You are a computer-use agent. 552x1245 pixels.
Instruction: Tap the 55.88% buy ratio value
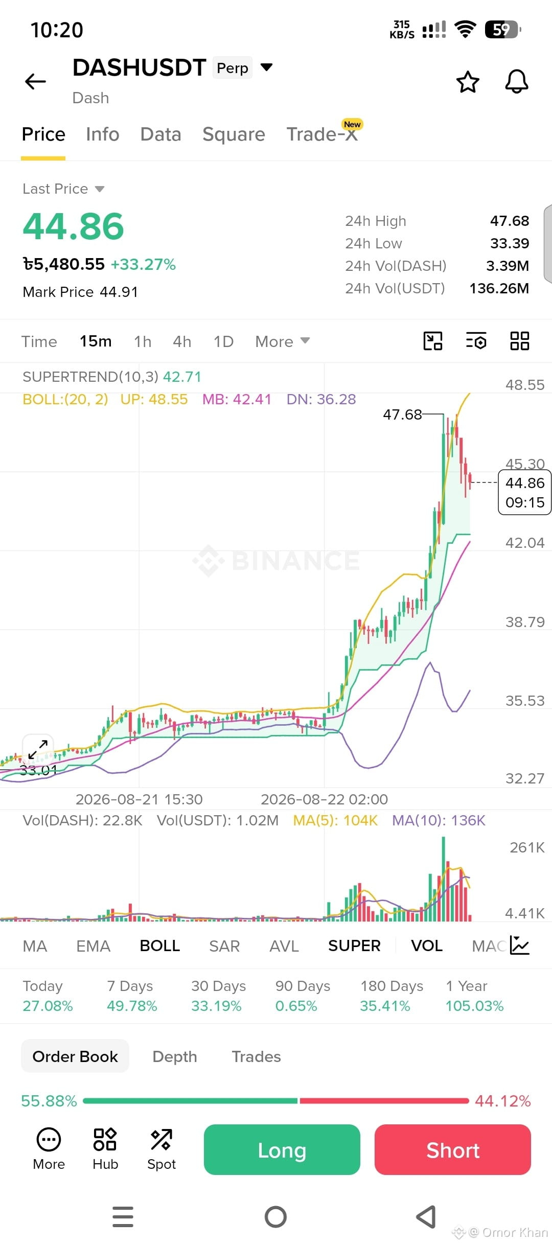click(49, 1101)
